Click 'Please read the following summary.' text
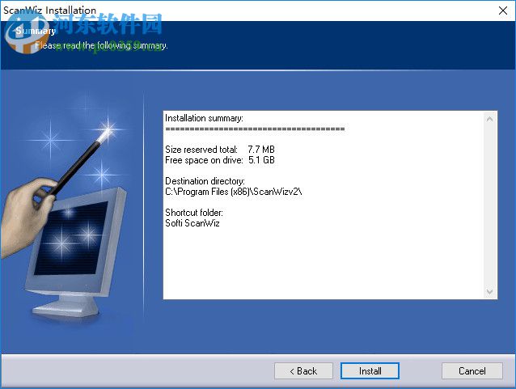Screen dimensions: 516x389 (101, 45)
